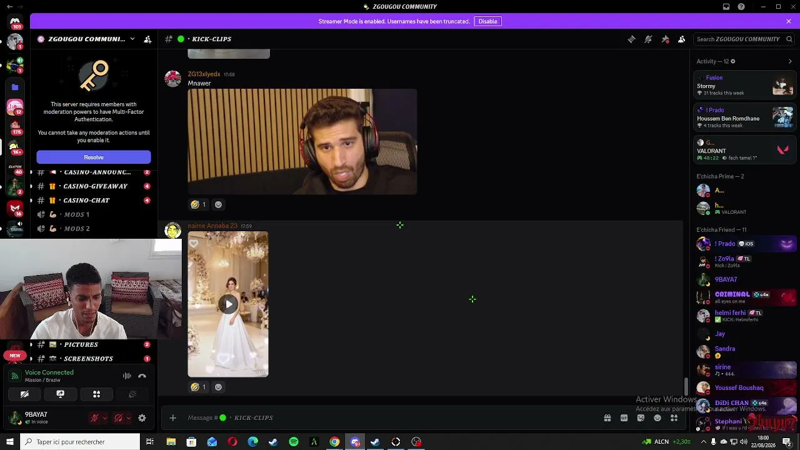Open pinned messages in kick-clips
800x450 pixels.
[665, 39]
